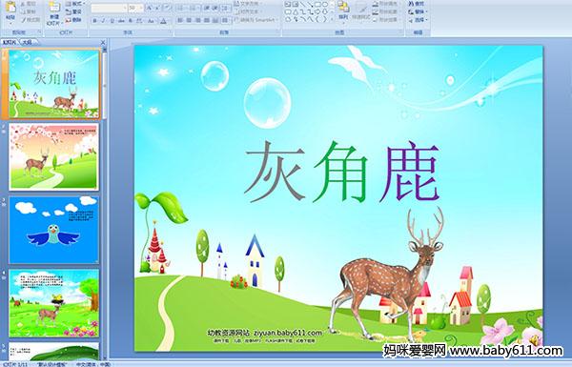Viewport: 572px width, 367px height.
Task: Toggle Underline formatting
Action: 112,21
